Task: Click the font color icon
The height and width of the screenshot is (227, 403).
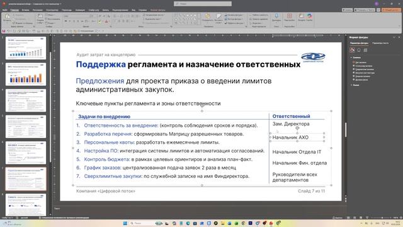Action: coord(106,21)
